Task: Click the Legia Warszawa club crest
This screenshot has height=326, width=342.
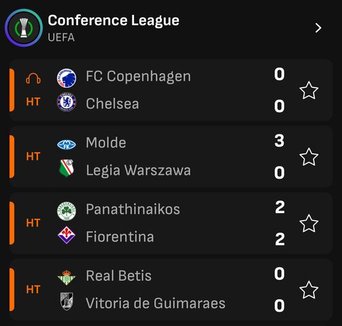Action: [x=67, y=168]
